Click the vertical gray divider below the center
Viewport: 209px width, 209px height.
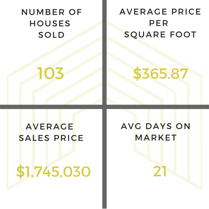(x=105, y=159)
